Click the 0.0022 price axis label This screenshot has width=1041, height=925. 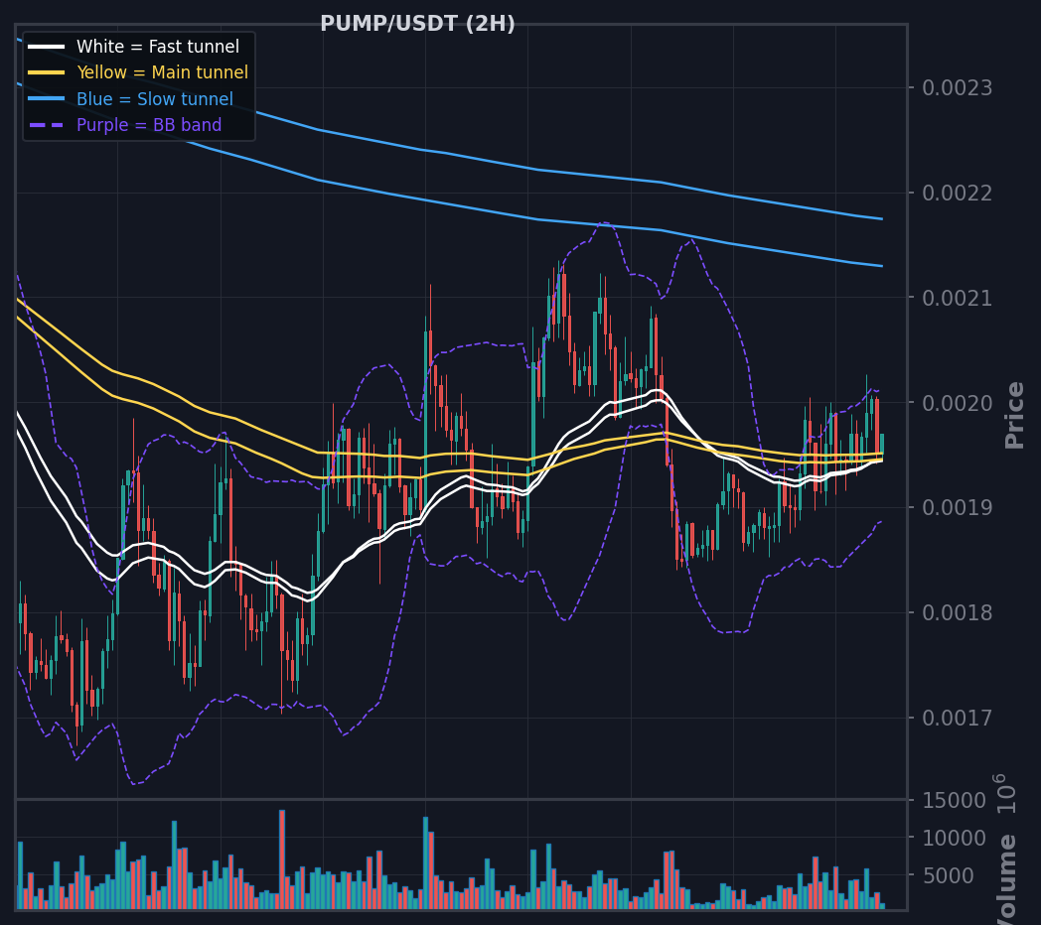(x=957, y=194)
